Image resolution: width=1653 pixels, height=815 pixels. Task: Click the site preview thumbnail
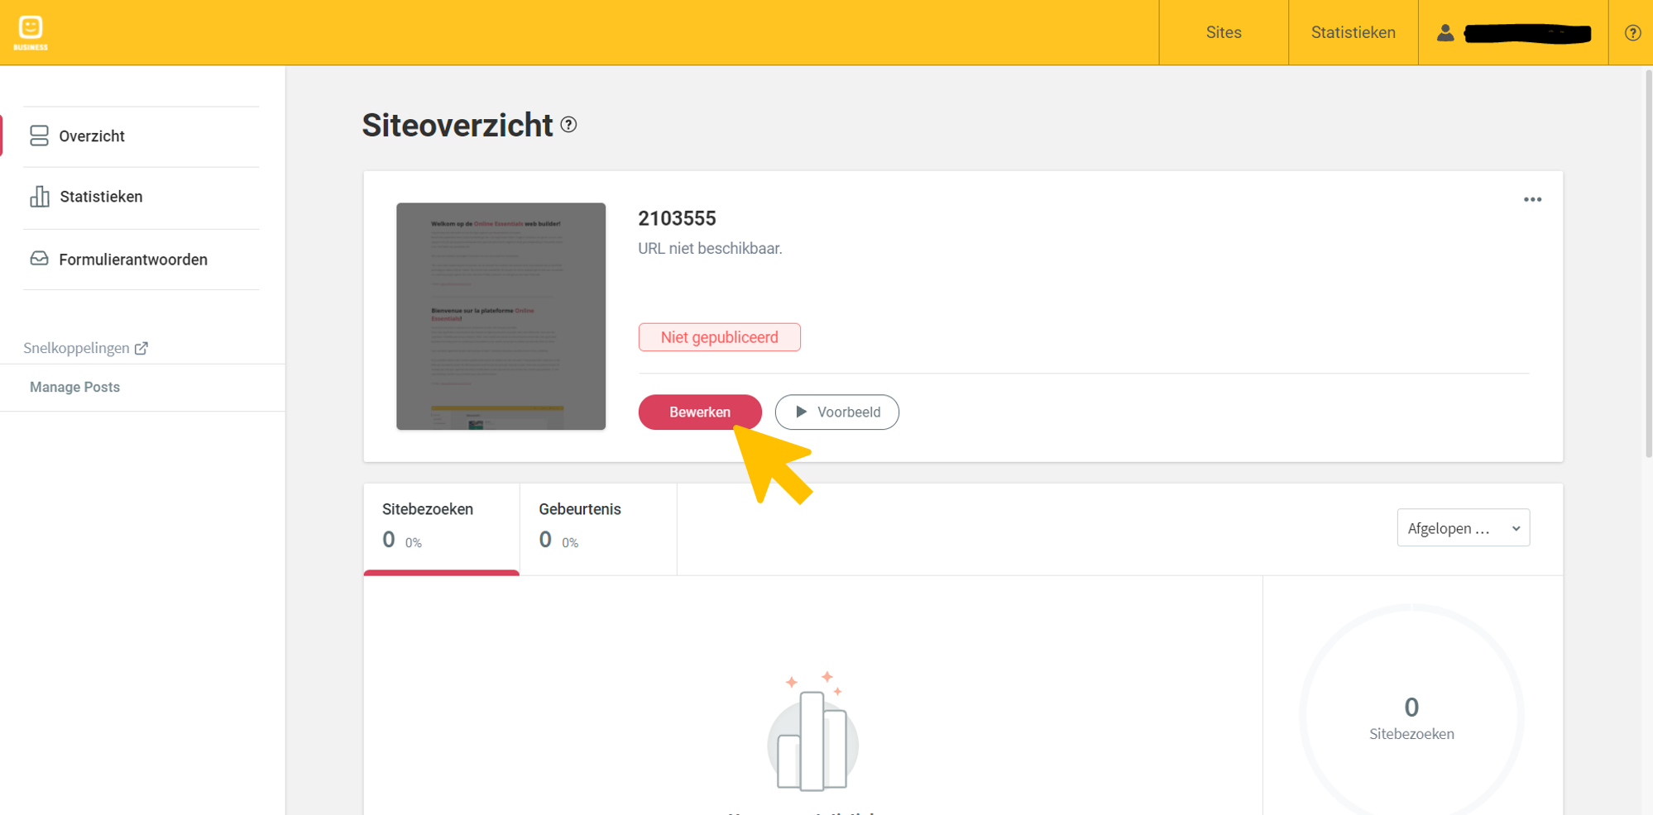click(x=501, y=316)
